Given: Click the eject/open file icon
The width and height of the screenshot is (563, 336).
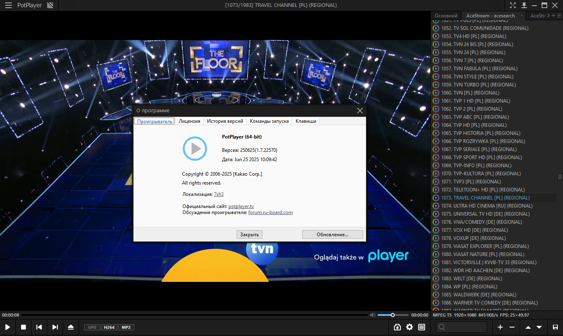Looking at the screenshot, I should click(x=71, y=327).
